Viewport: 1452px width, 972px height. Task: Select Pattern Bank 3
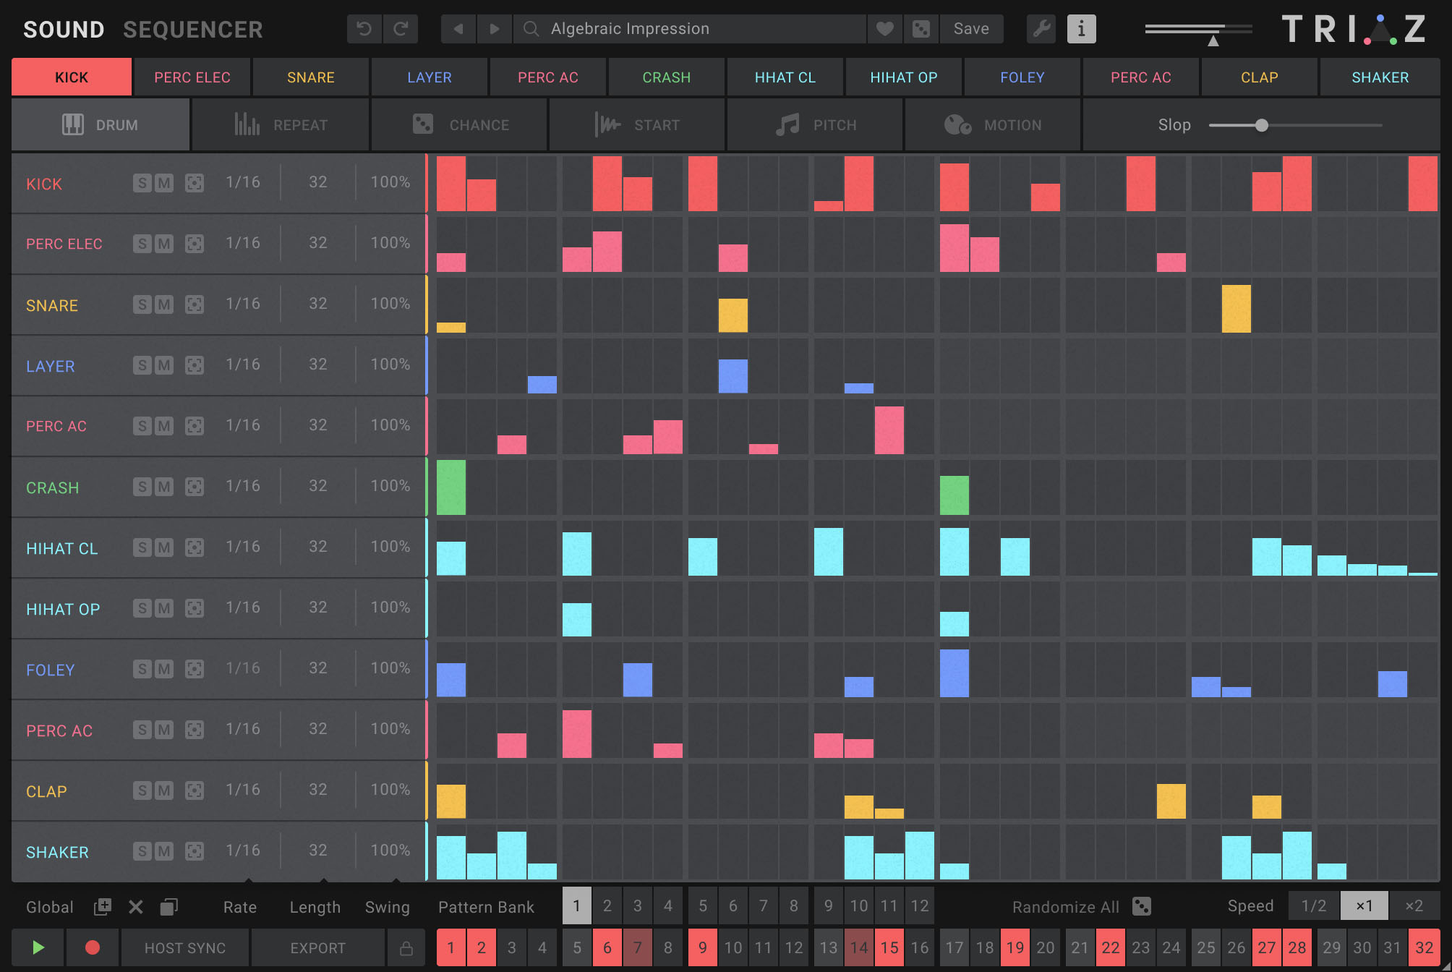(637, 906)
